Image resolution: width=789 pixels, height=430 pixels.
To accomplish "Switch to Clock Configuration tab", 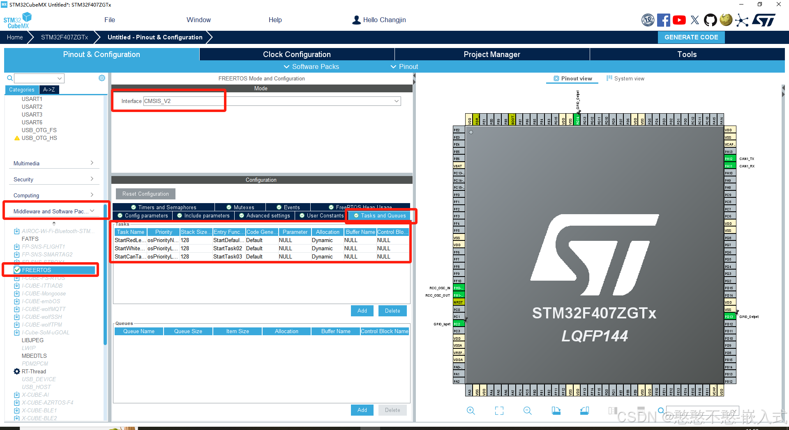I will [x=297, y=54].
